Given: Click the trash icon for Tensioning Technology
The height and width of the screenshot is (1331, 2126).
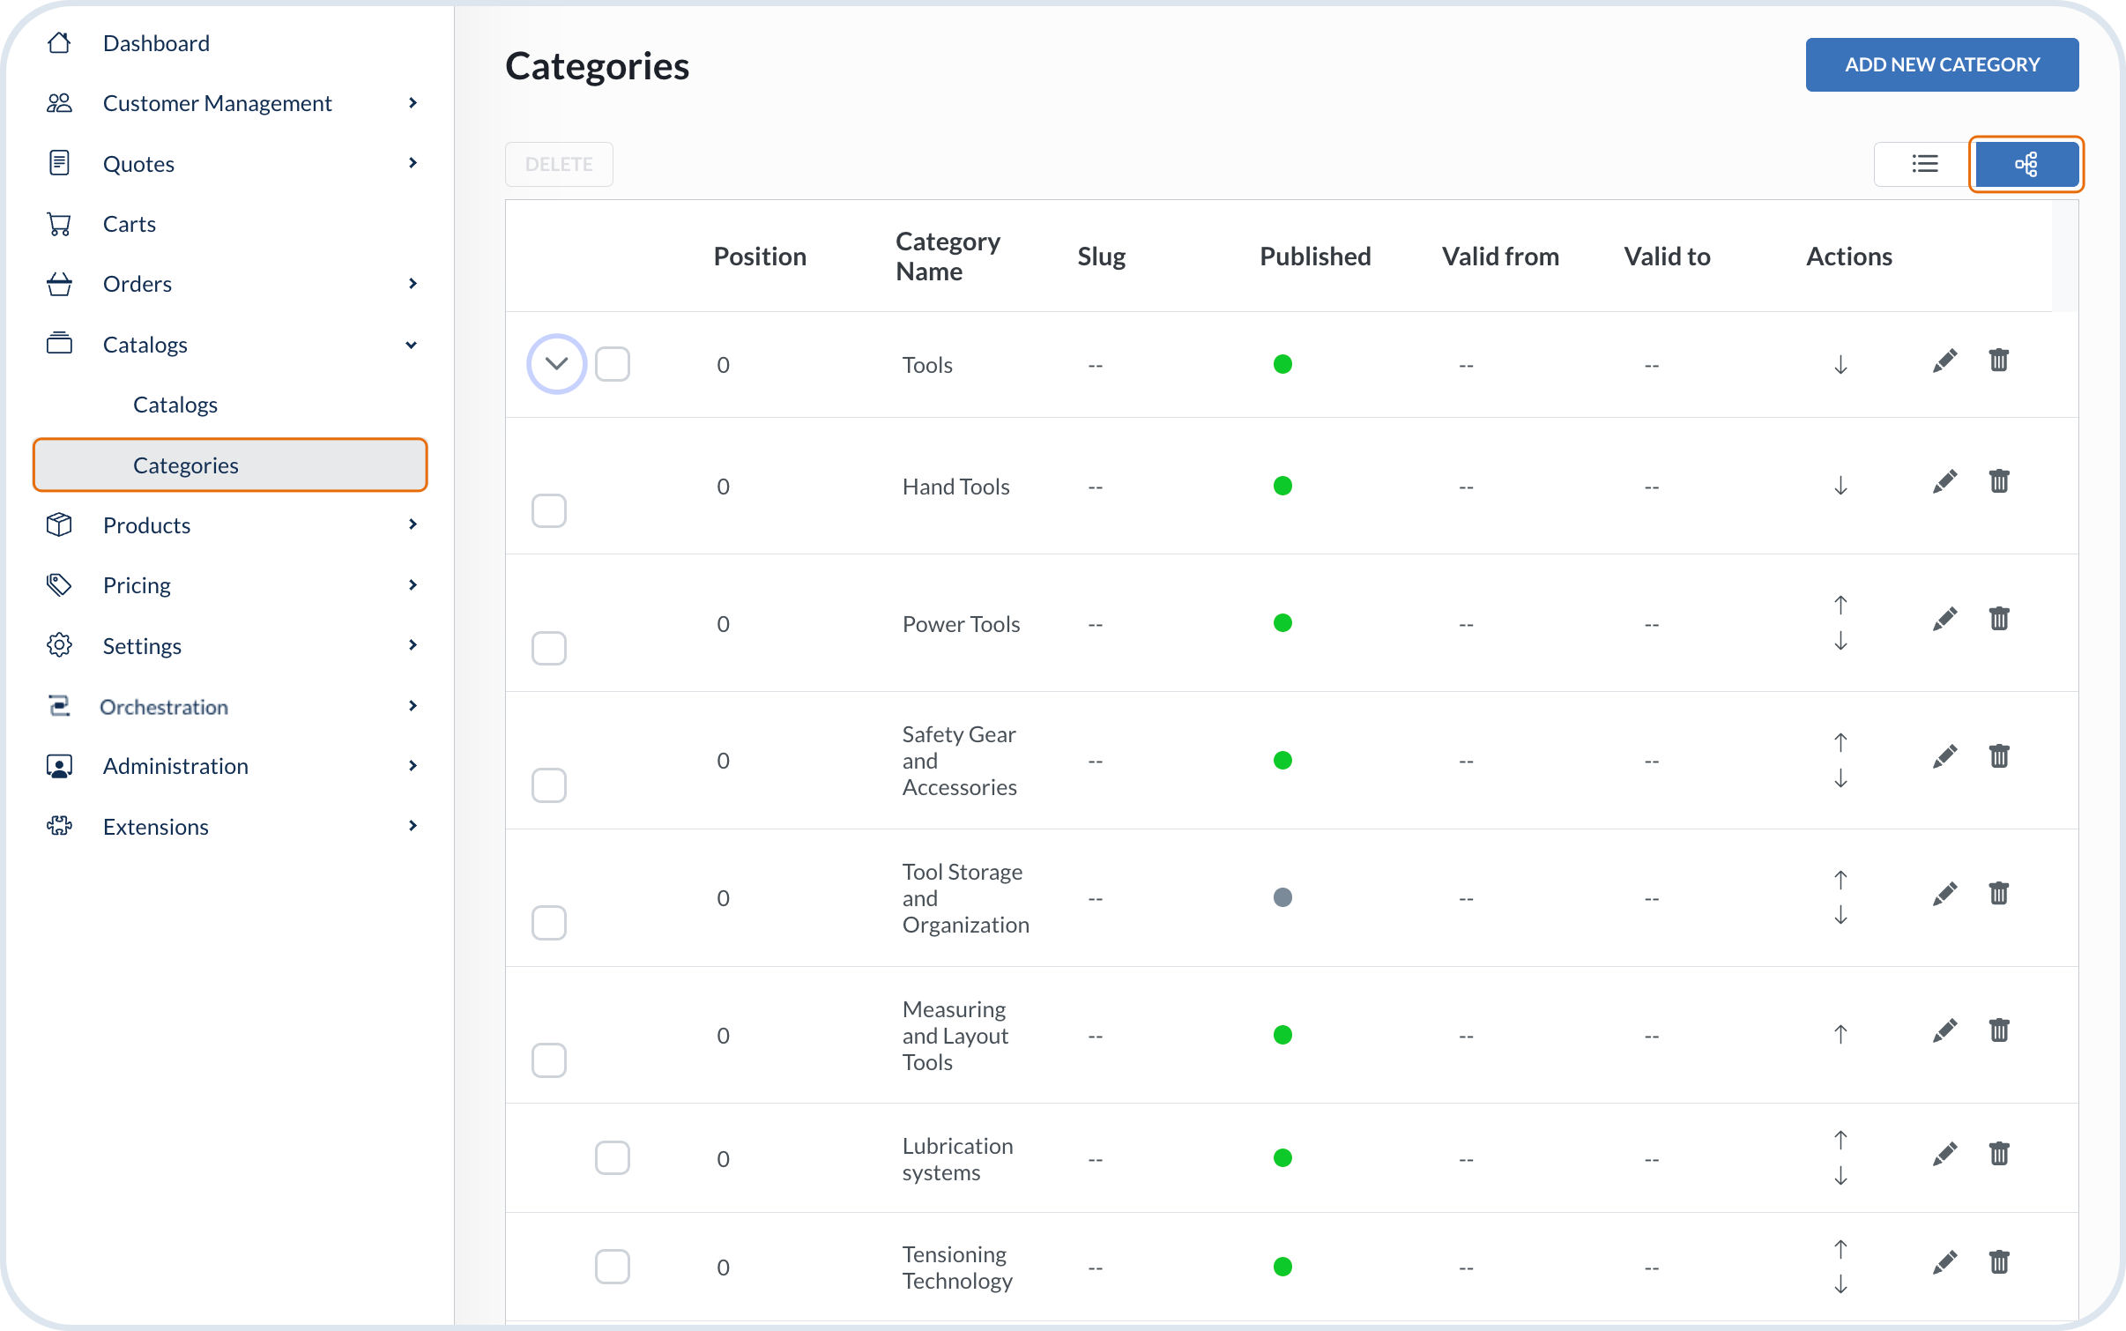Looking at the screenshot, I should (1998, 1262).
